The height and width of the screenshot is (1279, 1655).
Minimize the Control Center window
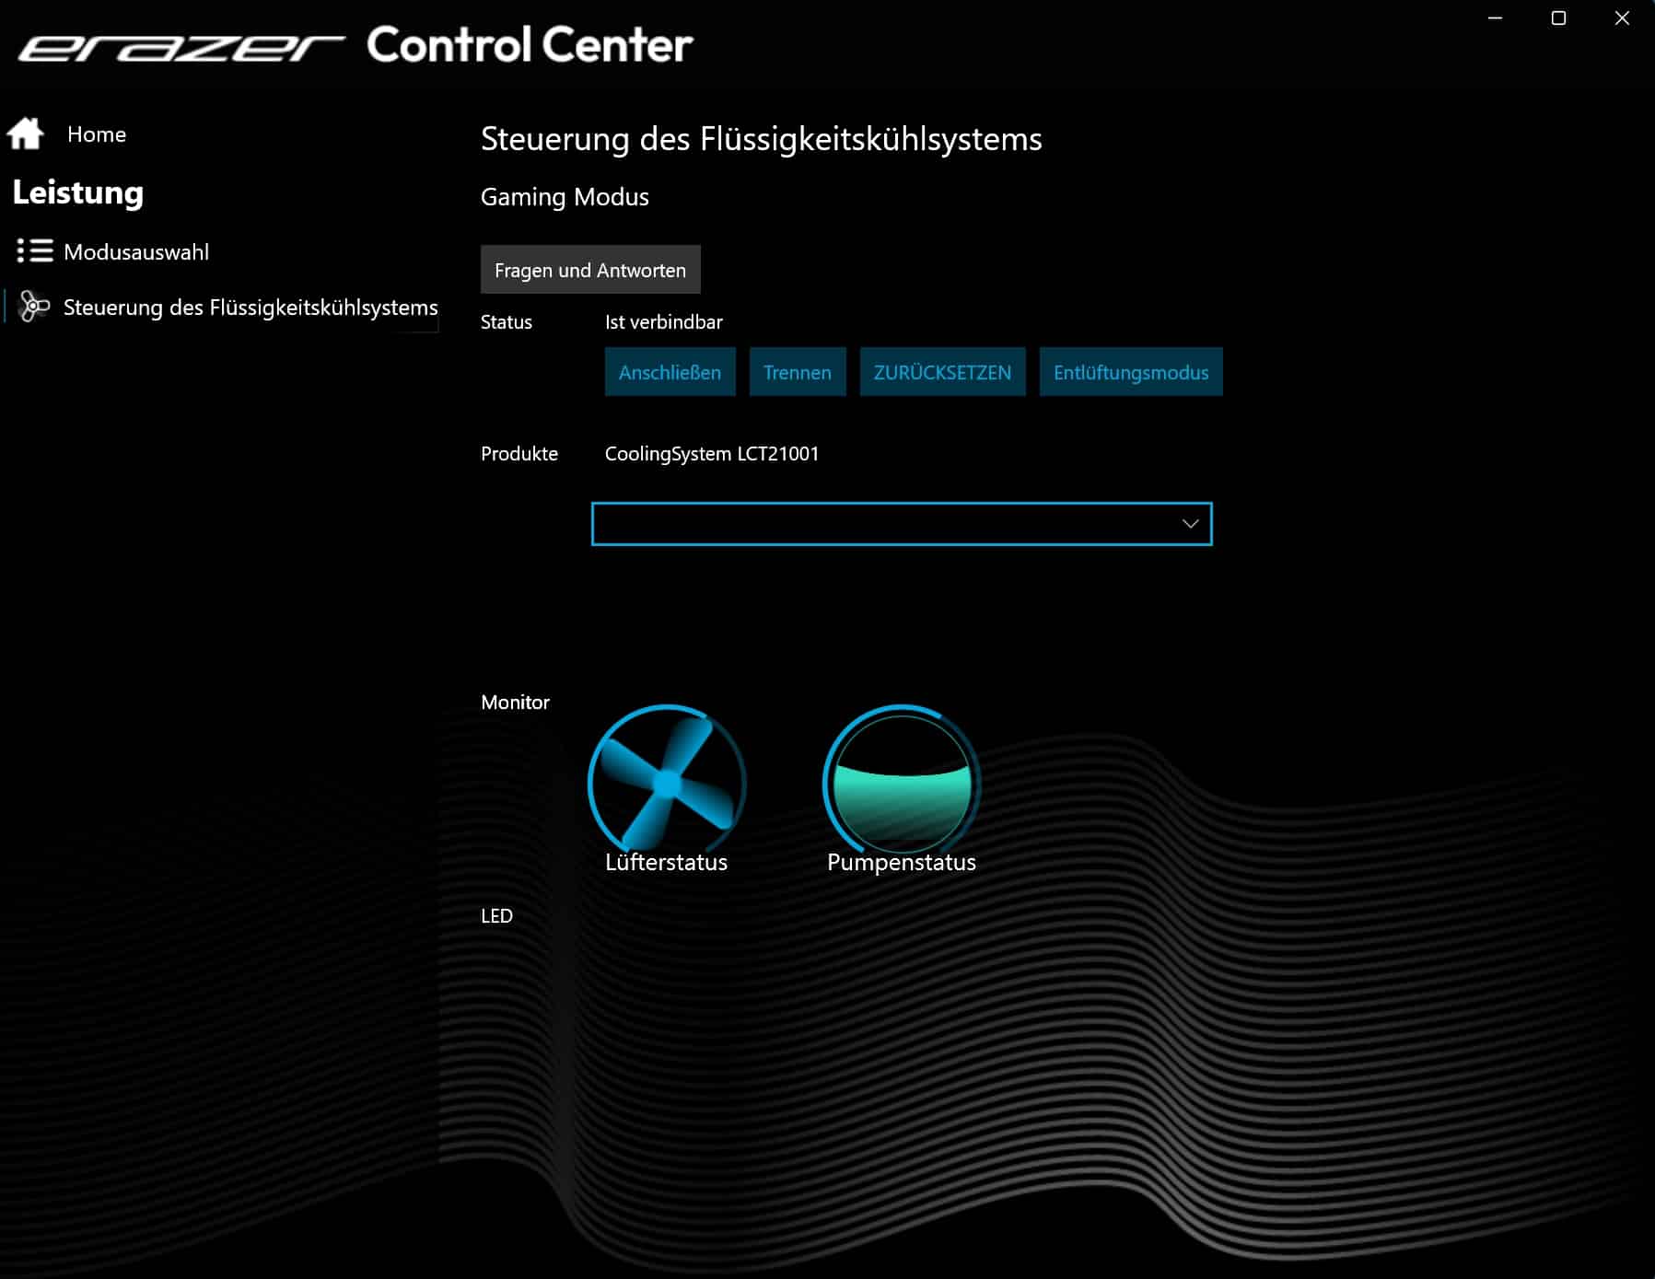coord(1495,18)
